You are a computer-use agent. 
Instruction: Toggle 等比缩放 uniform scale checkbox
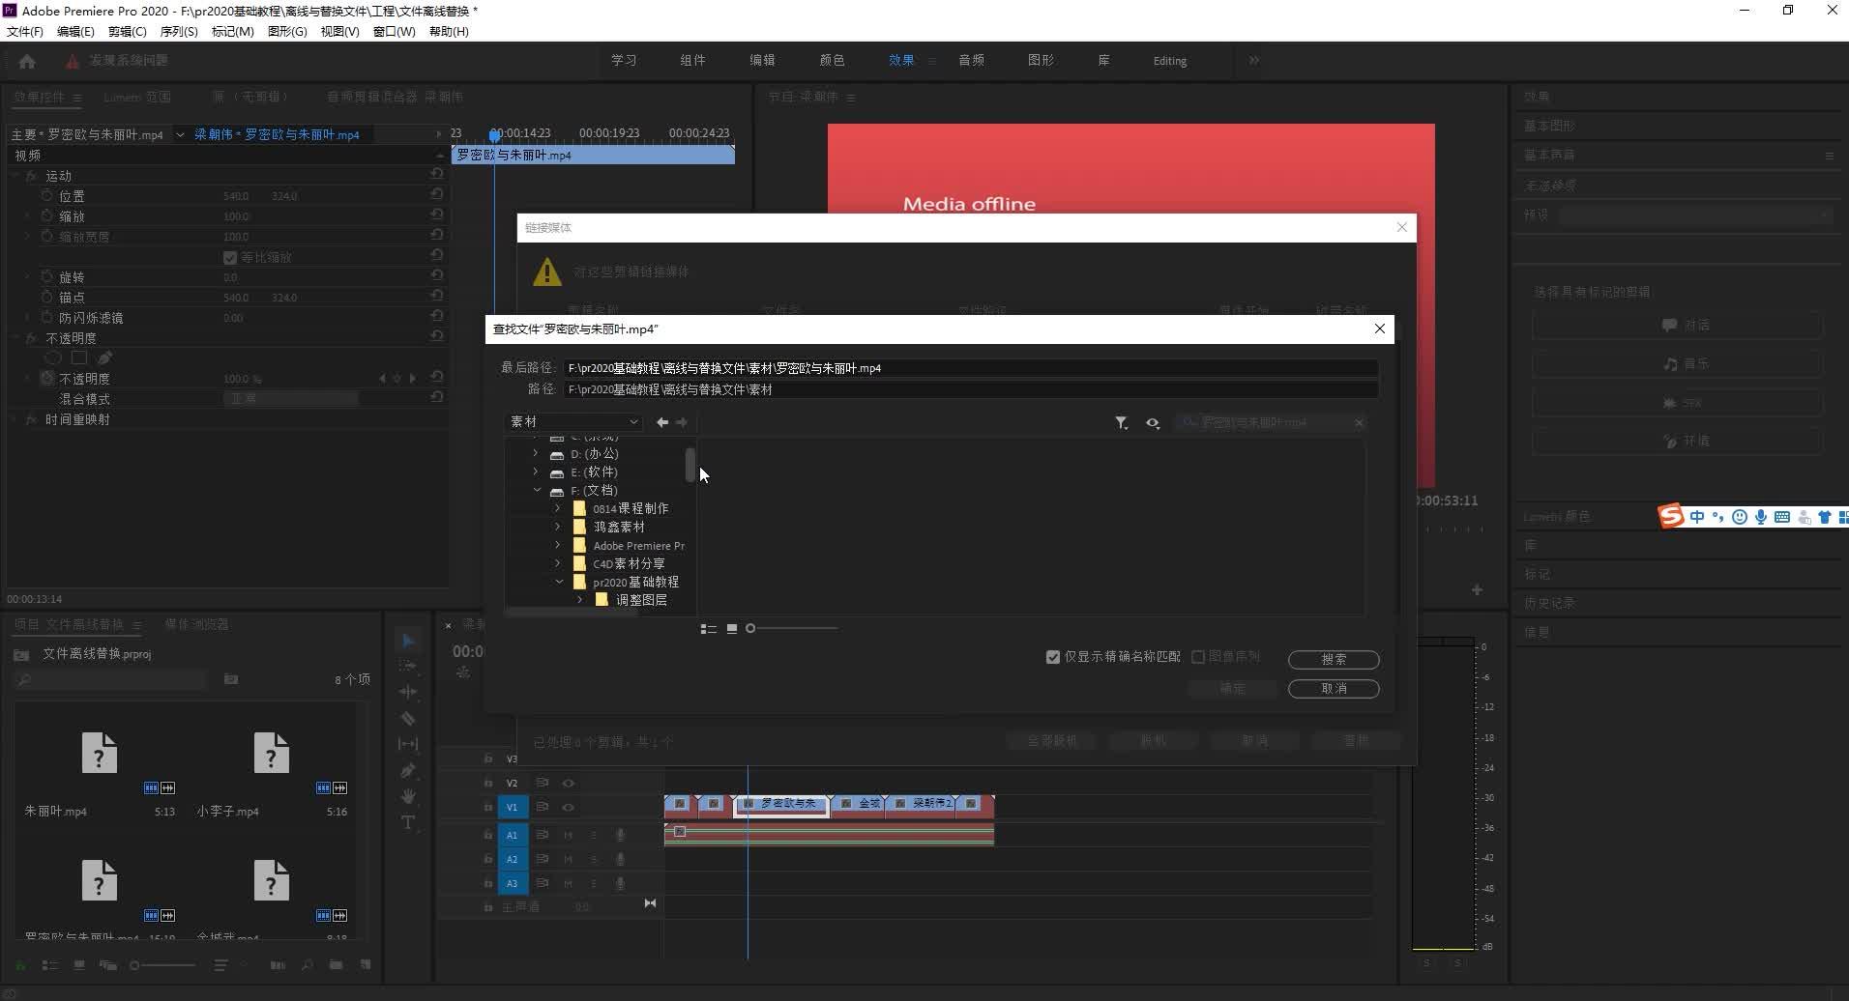point(230,258)
